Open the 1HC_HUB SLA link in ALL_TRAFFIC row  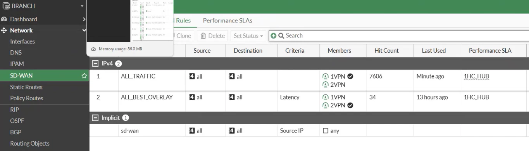point(476,76)
